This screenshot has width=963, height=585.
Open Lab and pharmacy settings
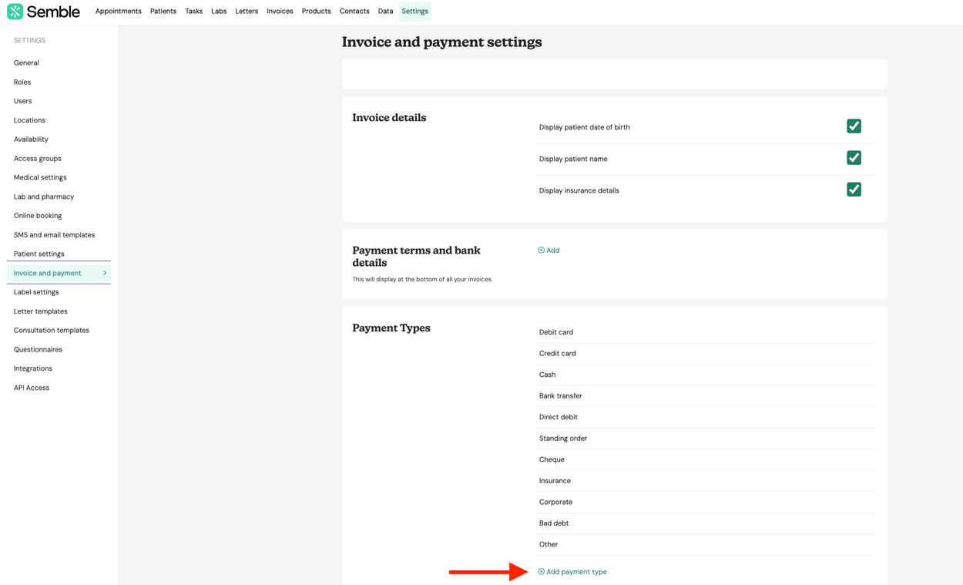pos(44,197)
